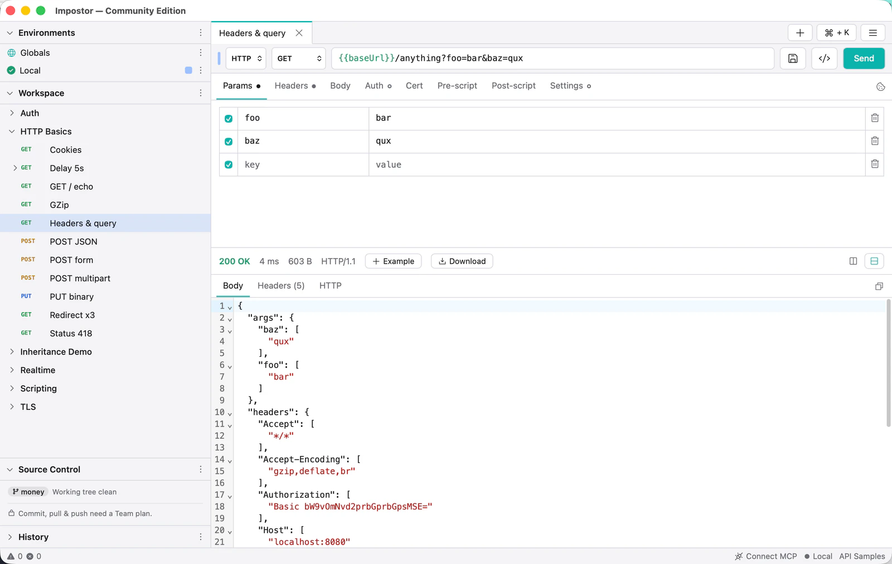Open the Globals environment options
This screenshot has width=892, height=564.
(x=201, y=53)
